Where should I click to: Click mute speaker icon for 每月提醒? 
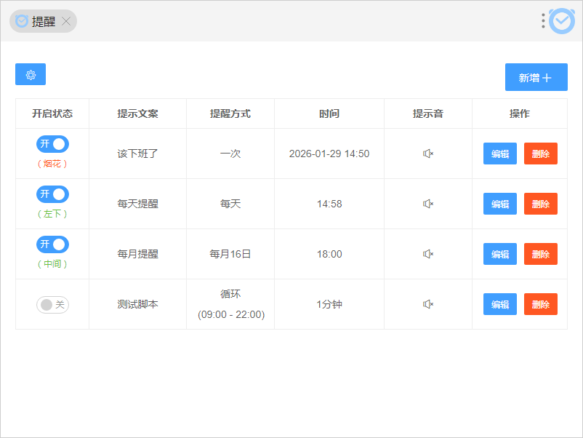[x=428, y=254]
